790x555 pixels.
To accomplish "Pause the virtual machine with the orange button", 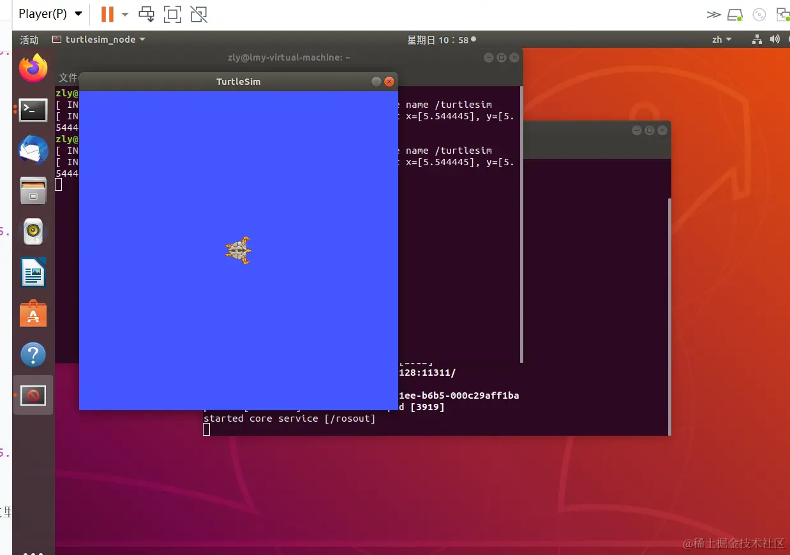I will pos(107,14).
